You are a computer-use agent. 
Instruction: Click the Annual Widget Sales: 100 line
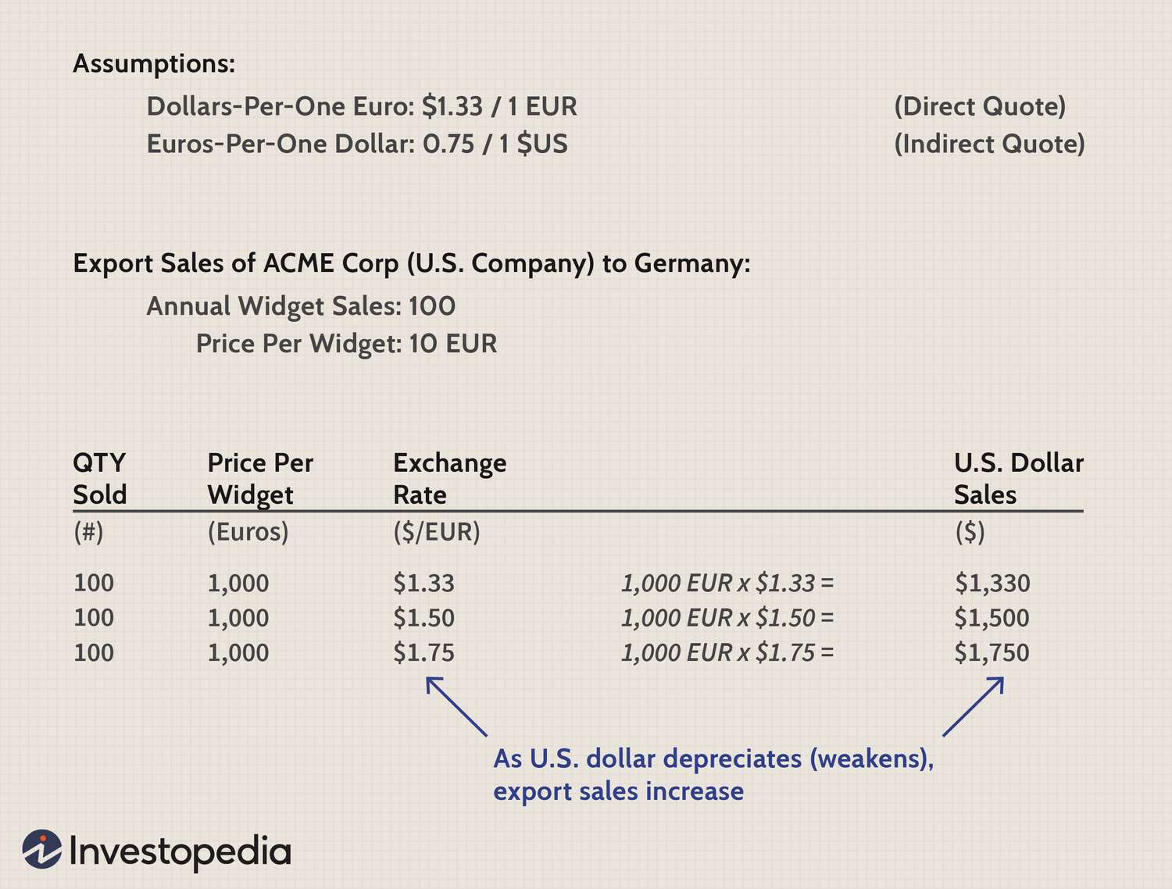coord(301,306)
